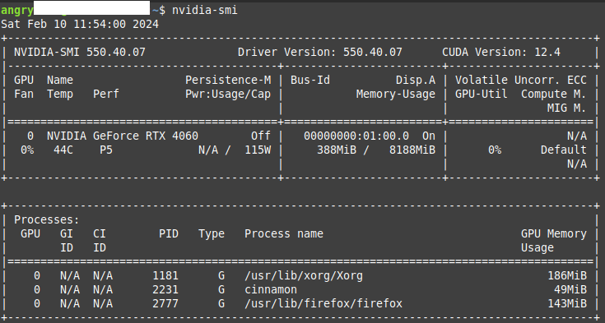Click the 8188MiB total memory value
Viewport: 605px width, 323px height.
(412, 150)
